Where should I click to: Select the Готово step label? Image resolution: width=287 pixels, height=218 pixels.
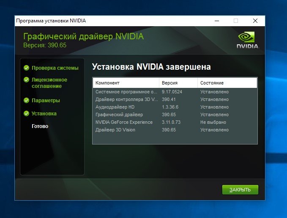[40, 126]
